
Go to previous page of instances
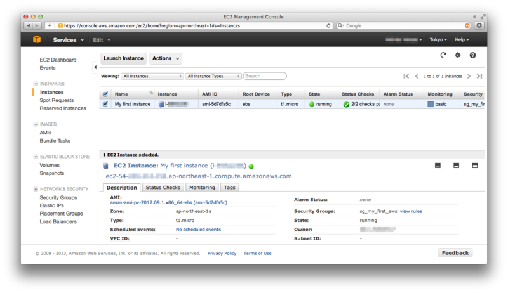[x=417, y=76]
